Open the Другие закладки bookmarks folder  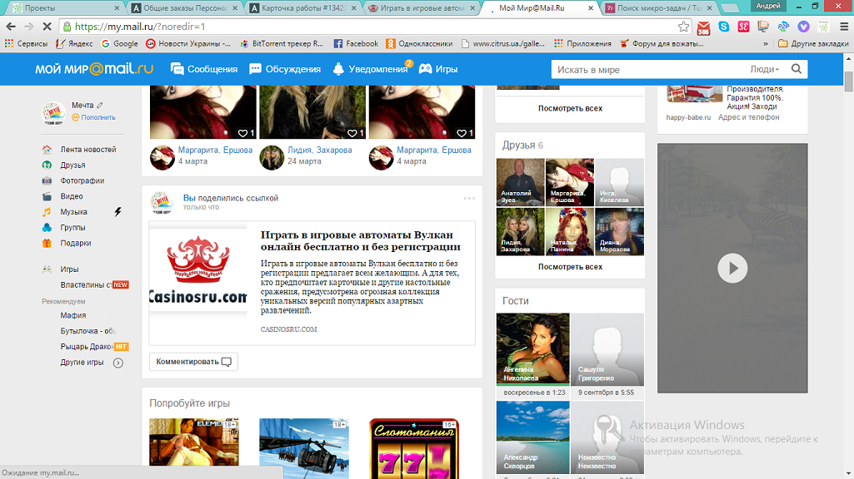pyautogui.click(x=813, y=43)
